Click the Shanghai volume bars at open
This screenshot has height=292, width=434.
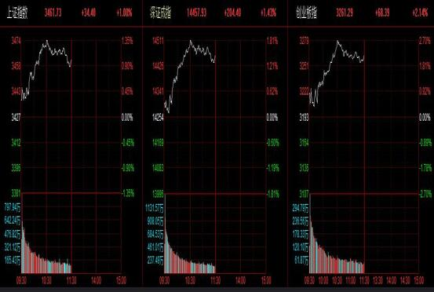(24, 249)
